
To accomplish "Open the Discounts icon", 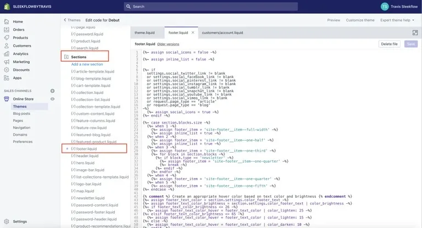I will point(7,70).
